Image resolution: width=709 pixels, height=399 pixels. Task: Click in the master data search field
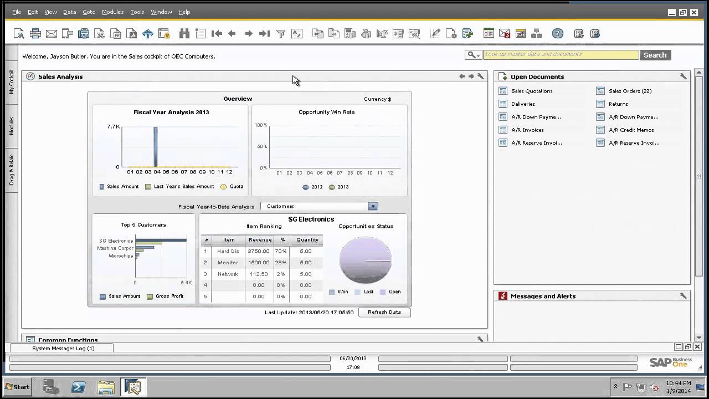coord(561,55)
